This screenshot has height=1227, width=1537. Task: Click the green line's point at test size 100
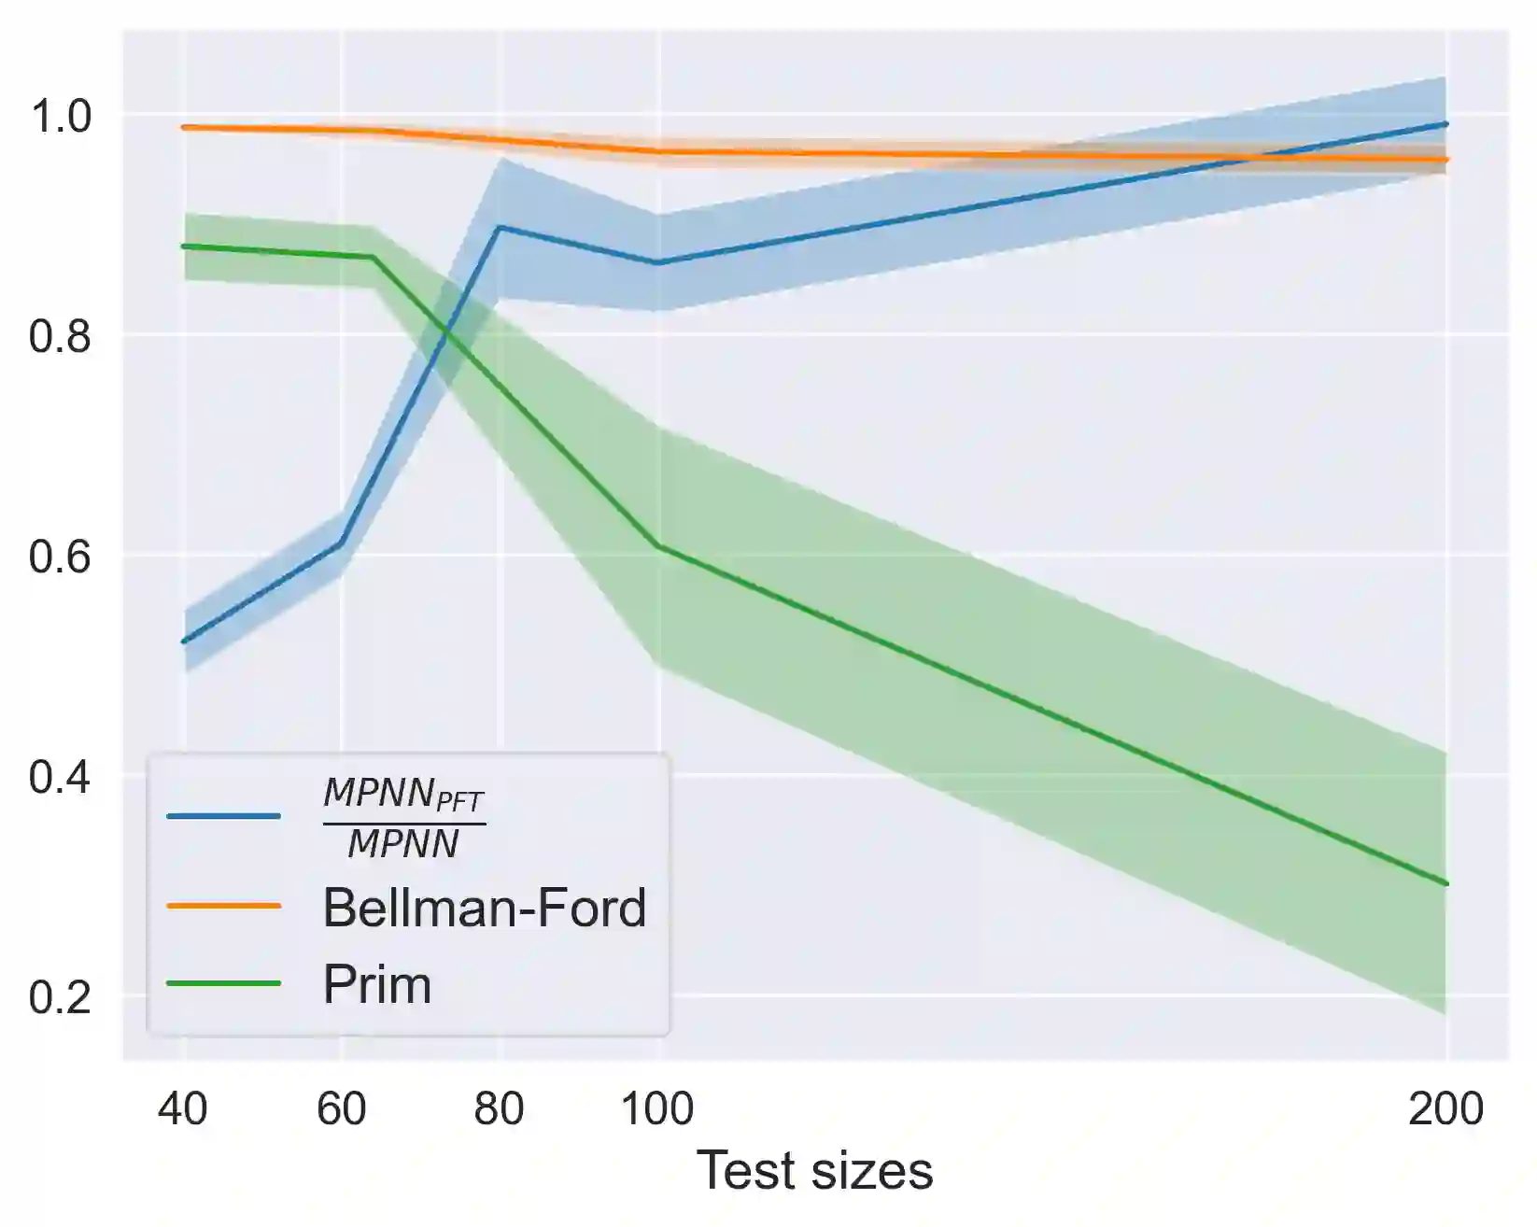click(x=659, y=546)
